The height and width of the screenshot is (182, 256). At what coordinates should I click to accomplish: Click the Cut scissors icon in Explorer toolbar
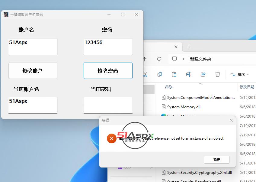point(145,74)
